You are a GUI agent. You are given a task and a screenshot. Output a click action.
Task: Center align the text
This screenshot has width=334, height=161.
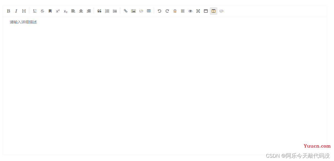click(x=81, y=11)
